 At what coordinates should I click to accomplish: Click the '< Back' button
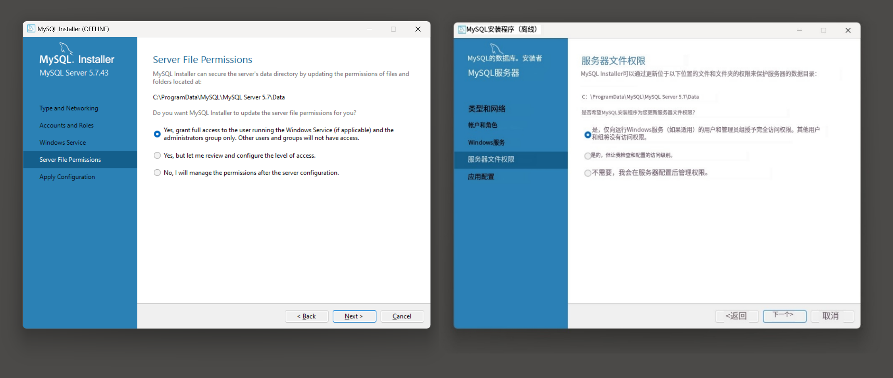(x=307, y=316)
